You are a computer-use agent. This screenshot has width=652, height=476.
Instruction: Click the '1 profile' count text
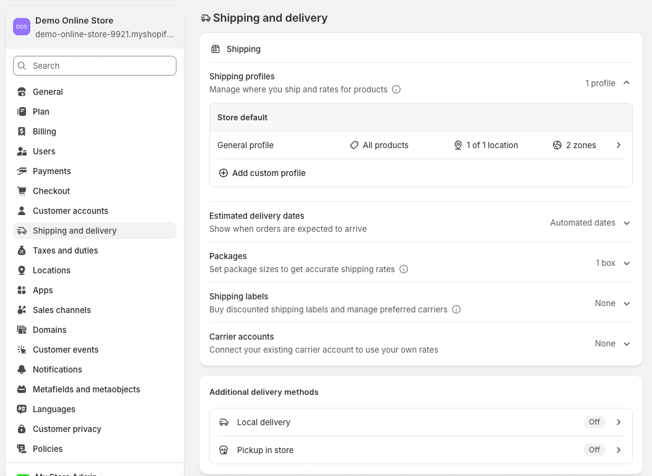tap(600, 83)
